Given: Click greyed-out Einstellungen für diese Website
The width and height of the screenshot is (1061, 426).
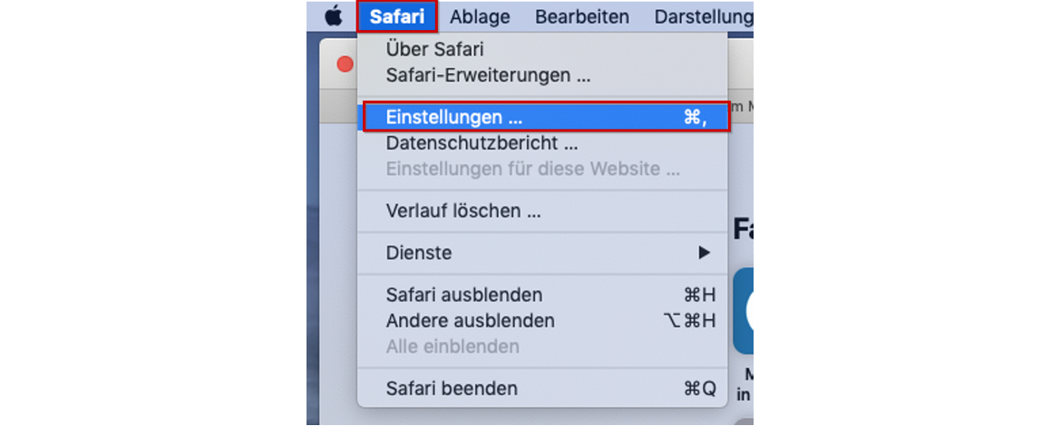Looking at the screenshot, I should [532, 169].
